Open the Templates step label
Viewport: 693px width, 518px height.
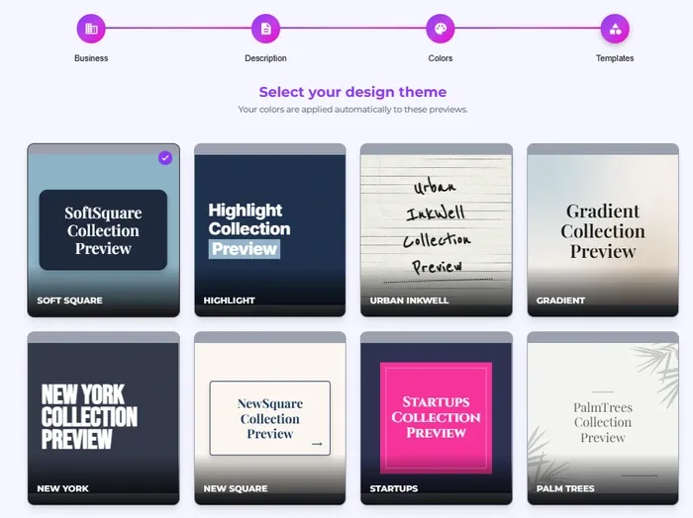[x=615, y=58]
